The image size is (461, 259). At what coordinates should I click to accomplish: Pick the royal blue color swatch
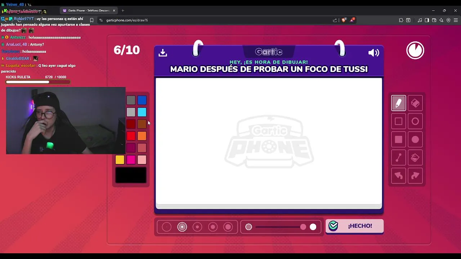[x=142, y=100]
